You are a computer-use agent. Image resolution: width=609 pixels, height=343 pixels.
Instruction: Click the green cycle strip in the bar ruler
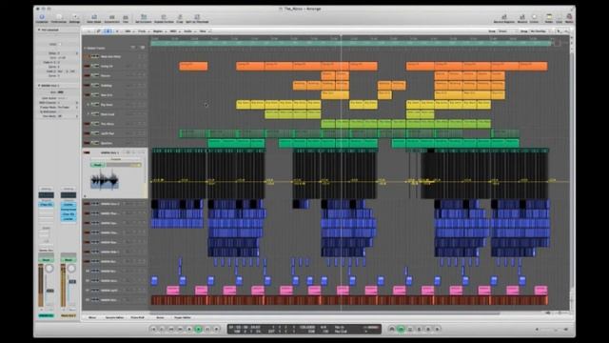pos(351,44)
